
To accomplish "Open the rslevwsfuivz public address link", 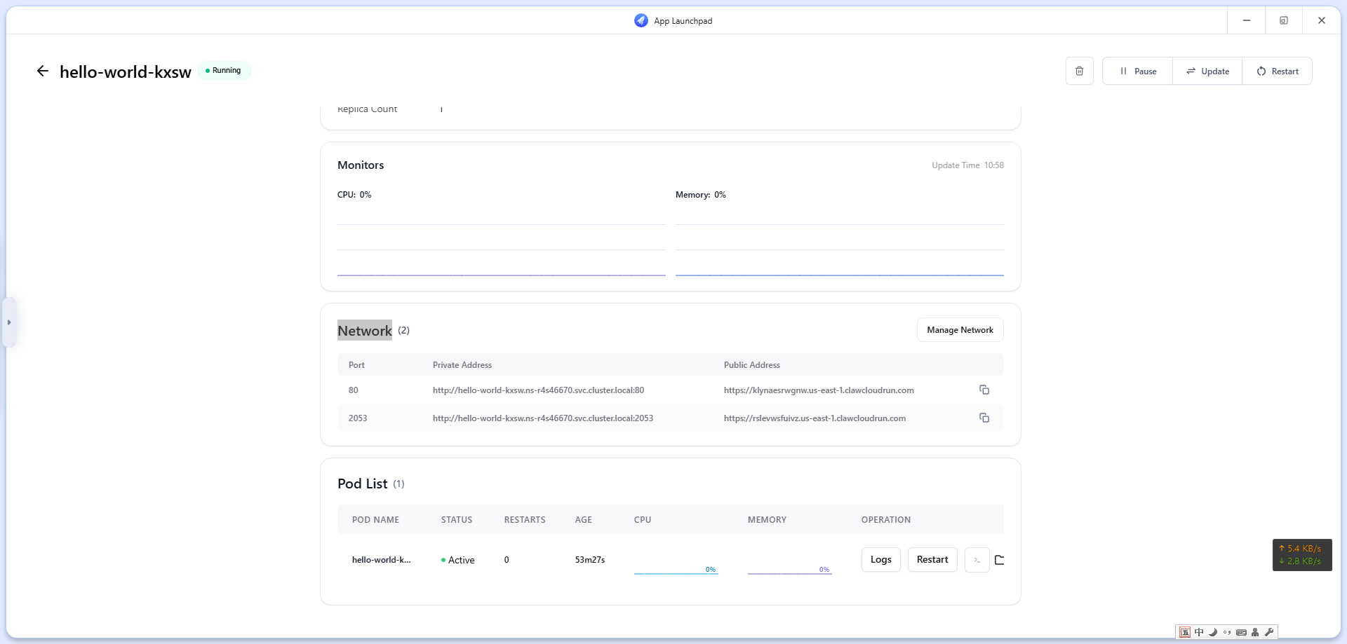I will [x=815, y=418].
